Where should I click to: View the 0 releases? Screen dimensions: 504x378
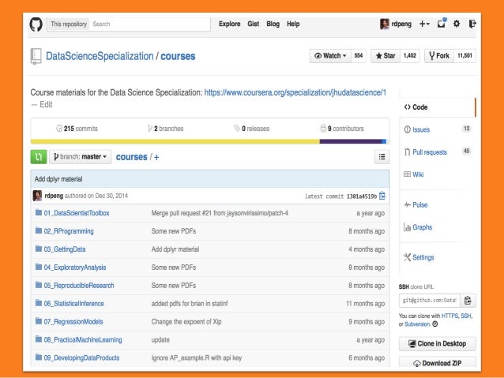(x=252, y=129)
